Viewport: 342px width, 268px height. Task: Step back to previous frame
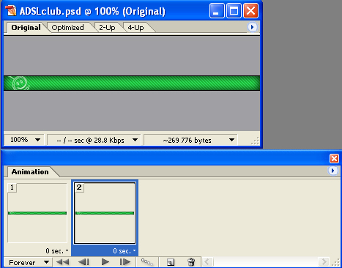coord(83,262)
